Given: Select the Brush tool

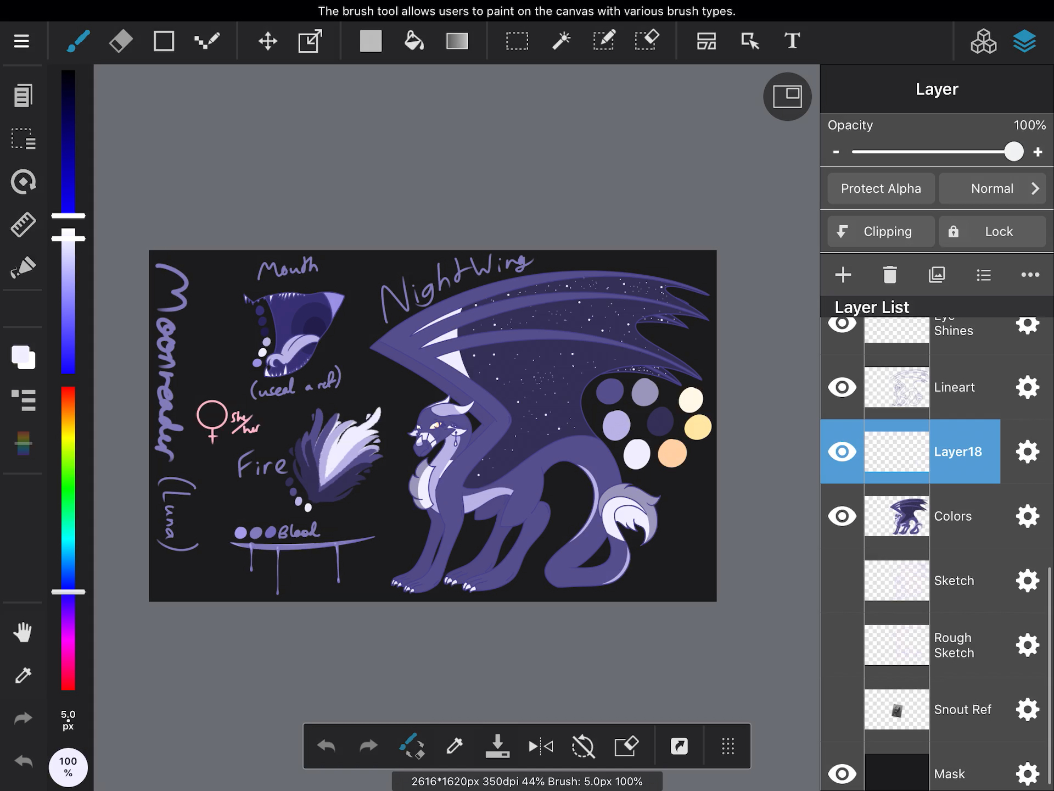Looking at the screenshot, I should (x=77, y=41).
